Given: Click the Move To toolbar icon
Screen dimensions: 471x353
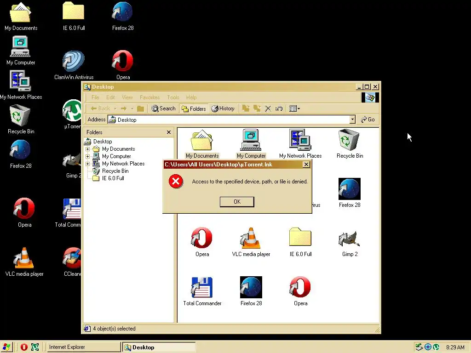Looking at the screenshot, I should pos(246,108).
